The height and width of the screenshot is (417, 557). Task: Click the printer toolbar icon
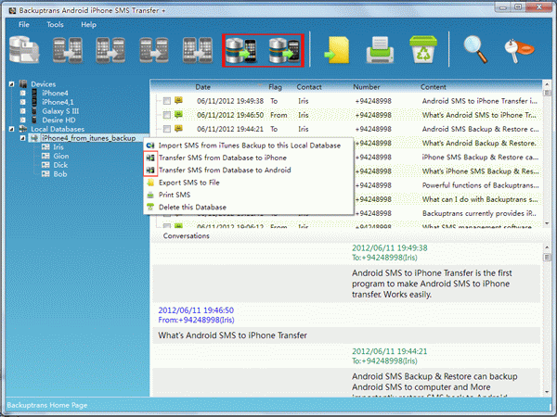tap(380, 50)
